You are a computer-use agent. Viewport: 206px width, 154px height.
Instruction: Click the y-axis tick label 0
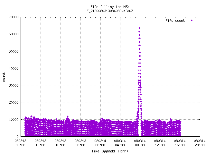[x=18, y=137]
